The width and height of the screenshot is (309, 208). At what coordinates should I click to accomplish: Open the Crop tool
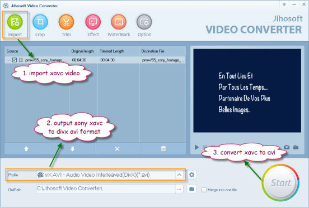click(x=40, y=22)
